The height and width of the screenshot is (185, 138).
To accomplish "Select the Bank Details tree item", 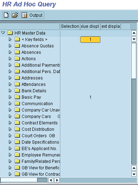I will tap(34, 91).
